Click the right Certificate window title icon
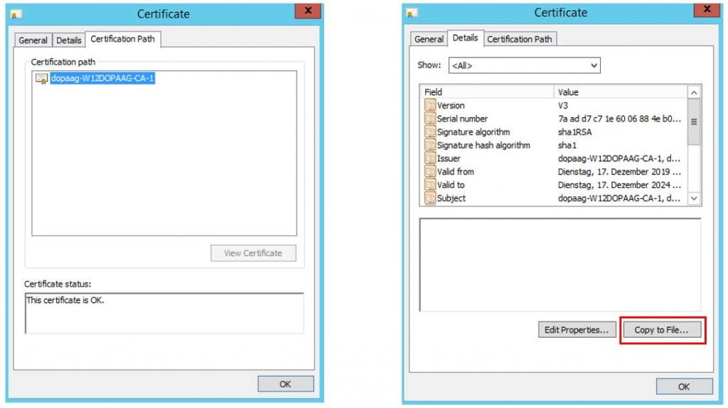 [x=411, y=13]
